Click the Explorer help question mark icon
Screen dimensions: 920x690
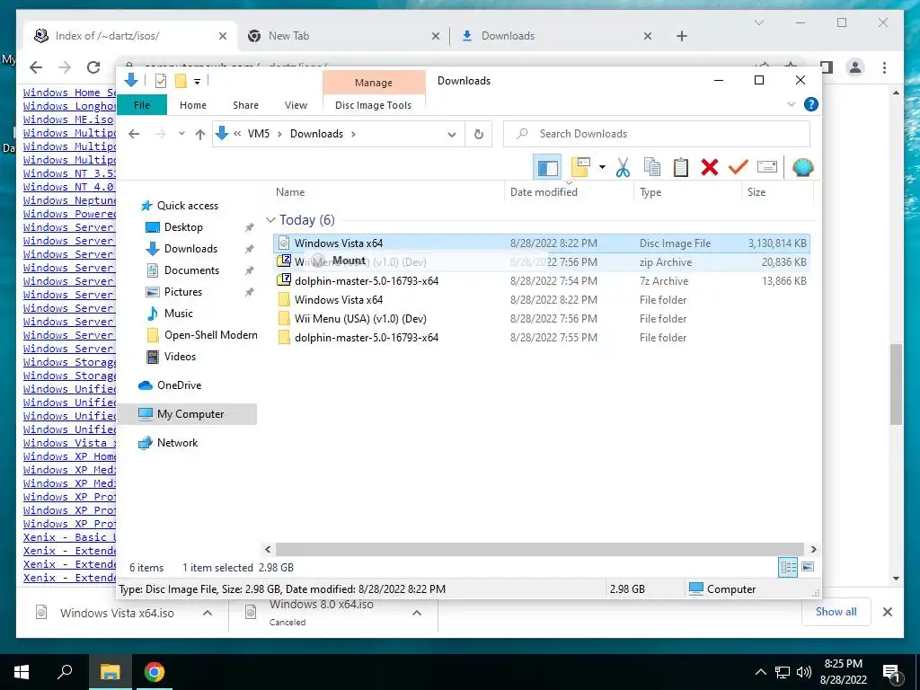pyautogui.click(x=811, y=104)
